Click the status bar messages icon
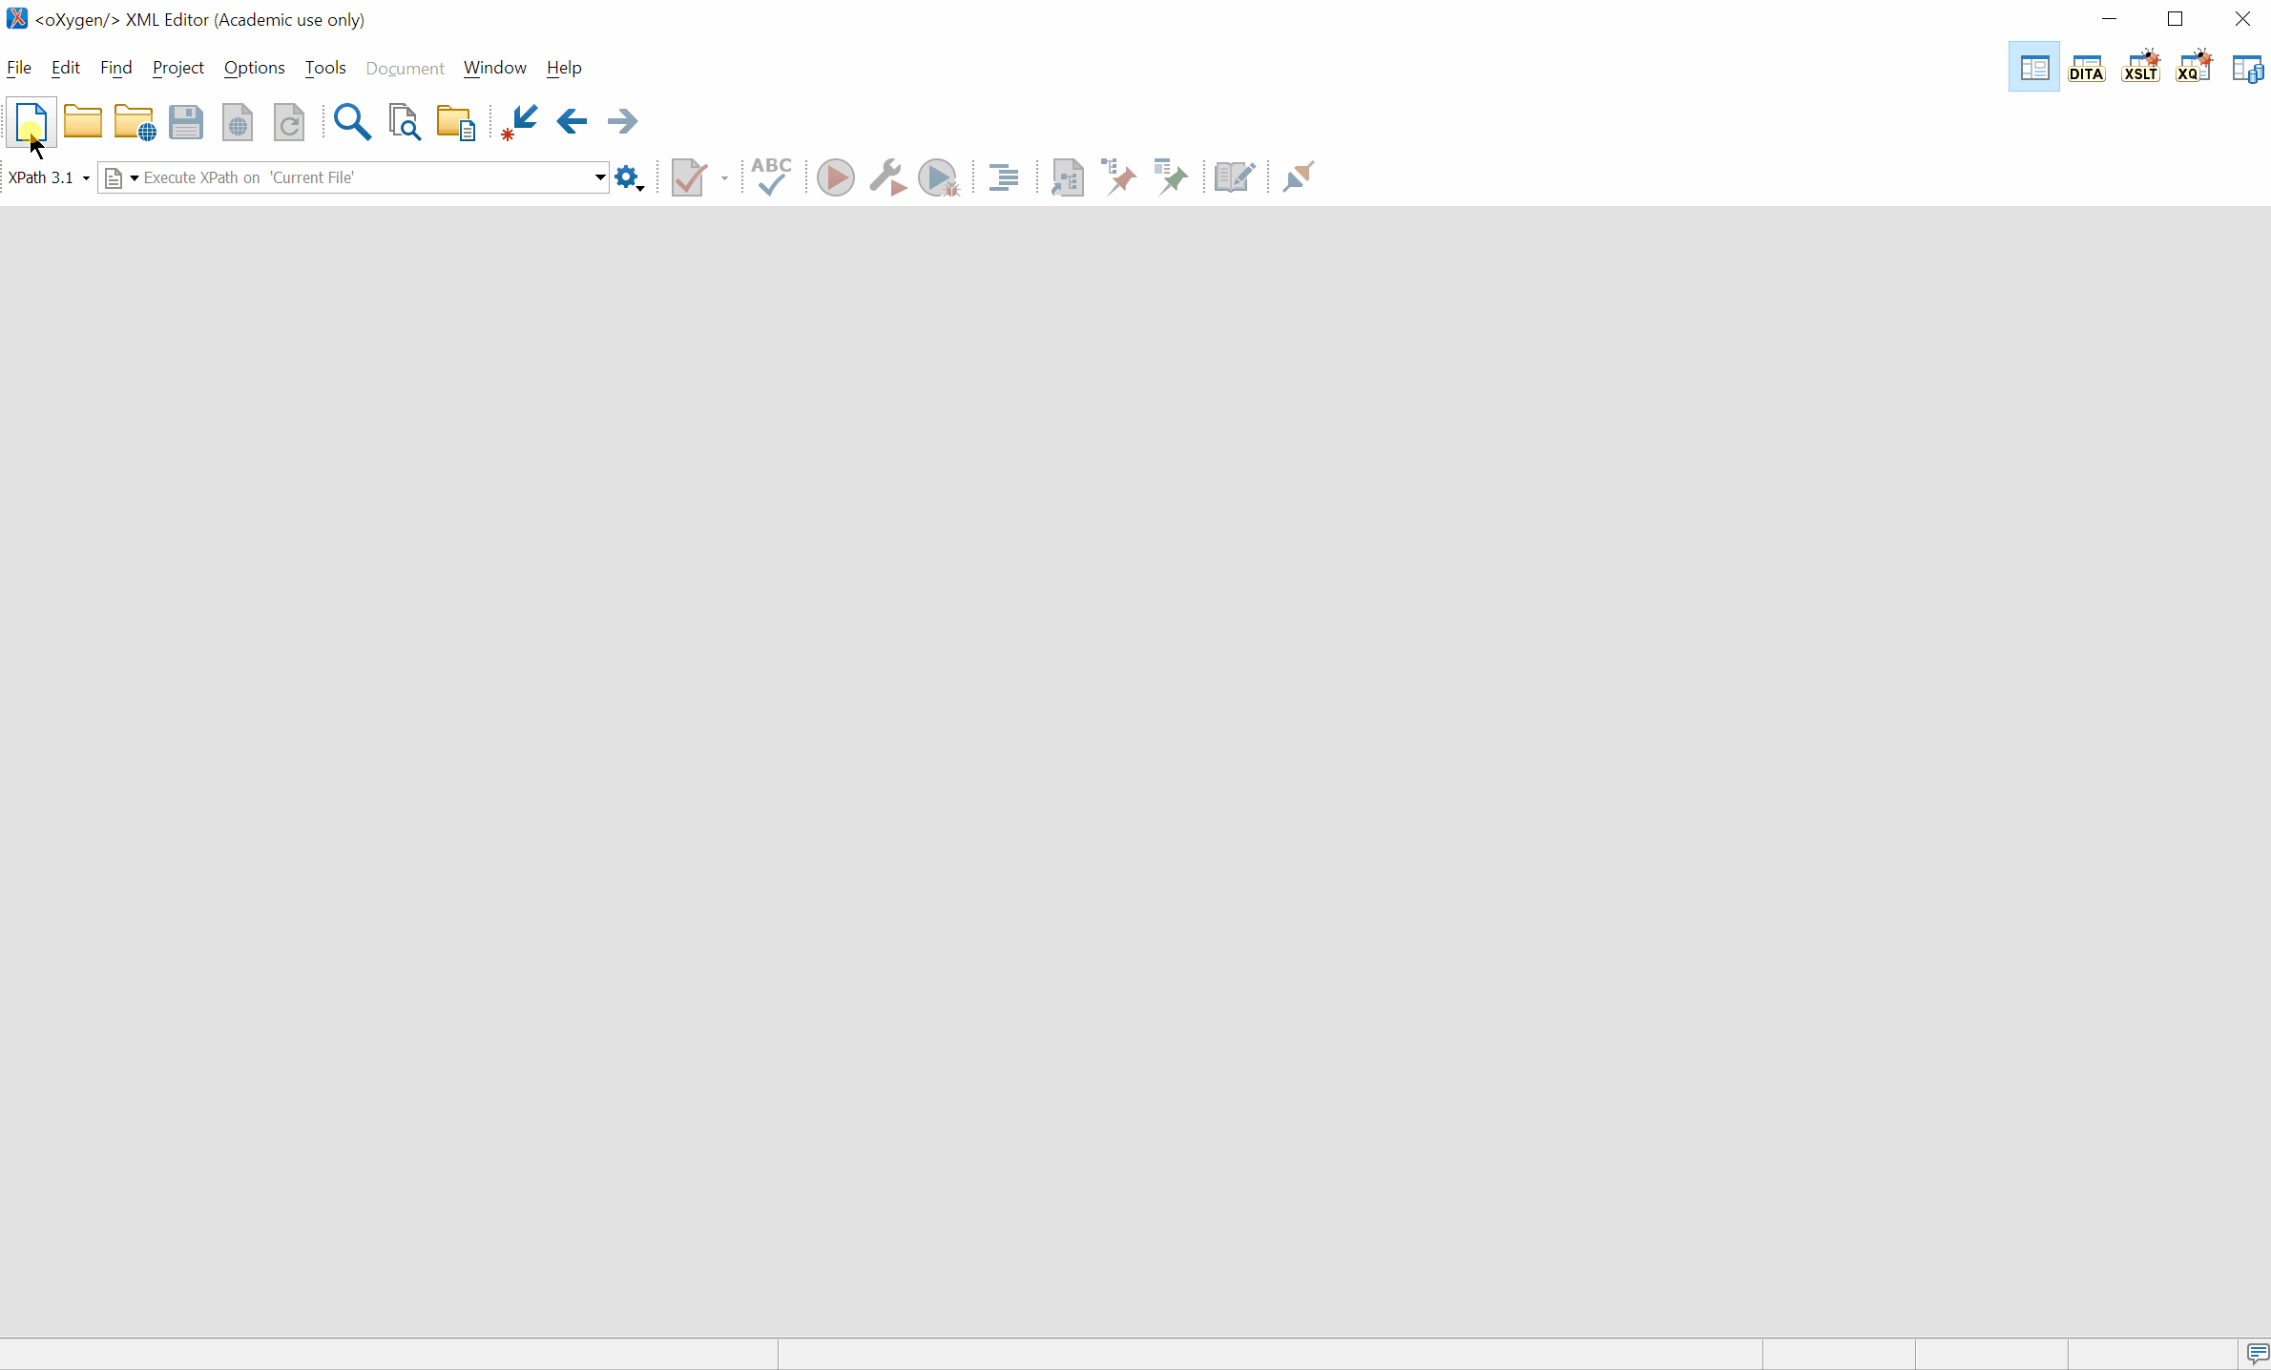 pyautogui.click(x=2257, y=1354)
